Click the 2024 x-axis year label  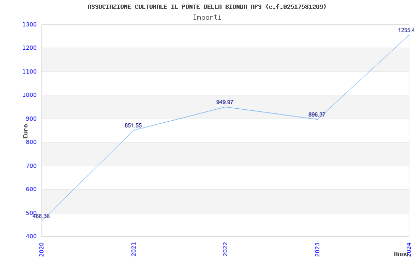pos(409,249)
